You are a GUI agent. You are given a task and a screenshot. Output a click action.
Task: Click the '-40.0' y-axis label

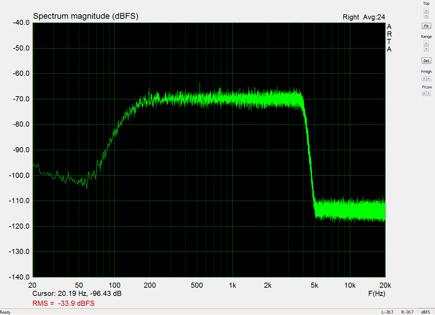pos(21,23)
